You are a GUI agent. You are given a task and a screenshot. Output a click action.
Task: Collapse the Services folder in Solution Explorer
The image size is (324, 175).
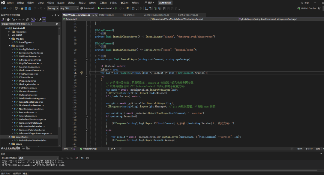tap(9, 46)
